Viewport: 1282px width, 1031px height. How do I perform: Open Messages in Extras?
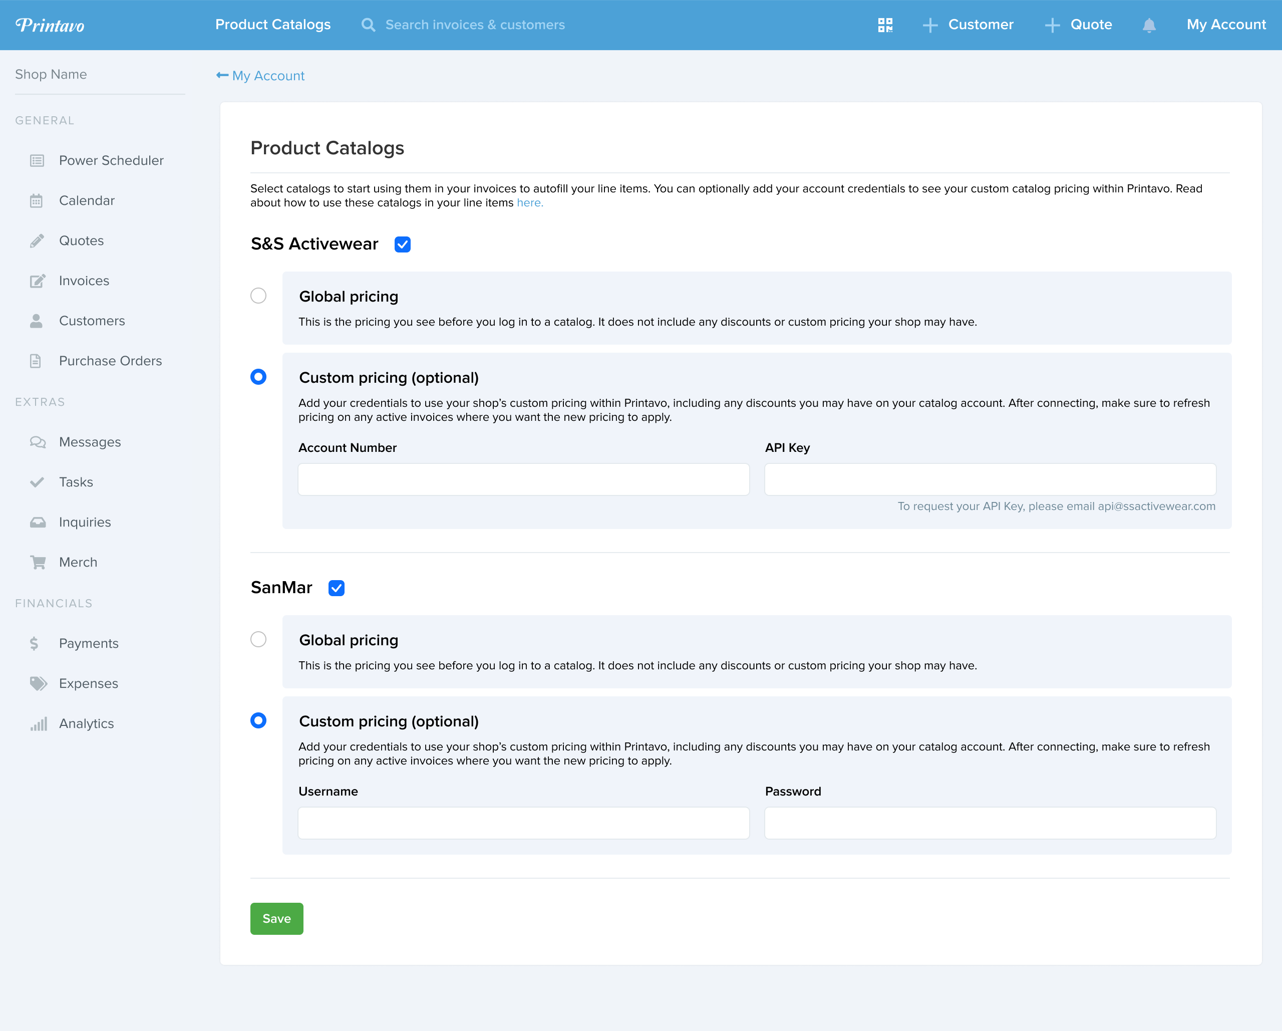click(90, 442)
